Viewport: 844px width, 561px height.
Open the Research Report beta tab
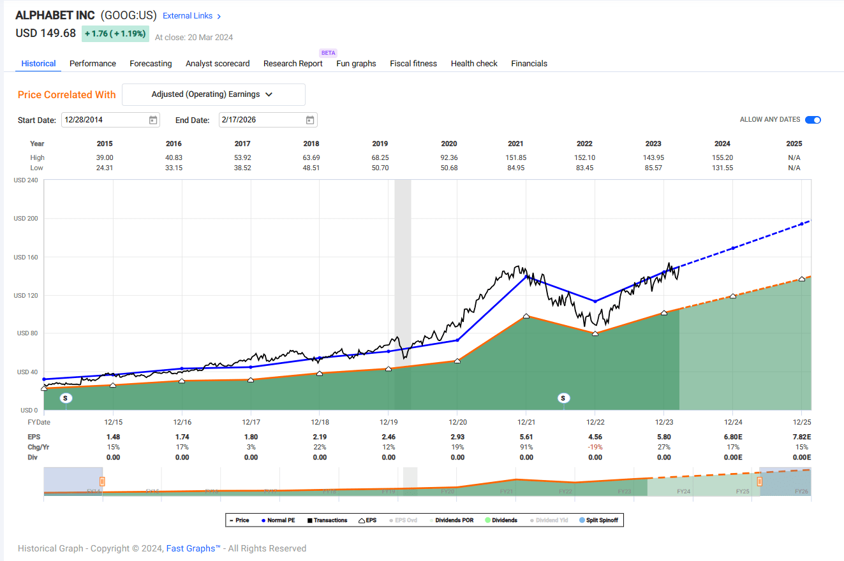coord(293,64)
